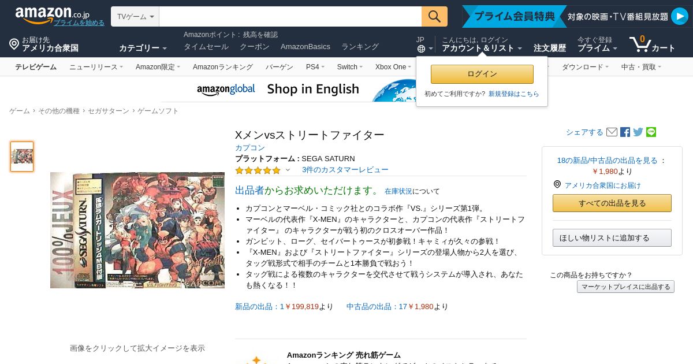Open the 3件のカスタマーレビュー link
Viewport: 693px width, 364px height.
[345, 170]
